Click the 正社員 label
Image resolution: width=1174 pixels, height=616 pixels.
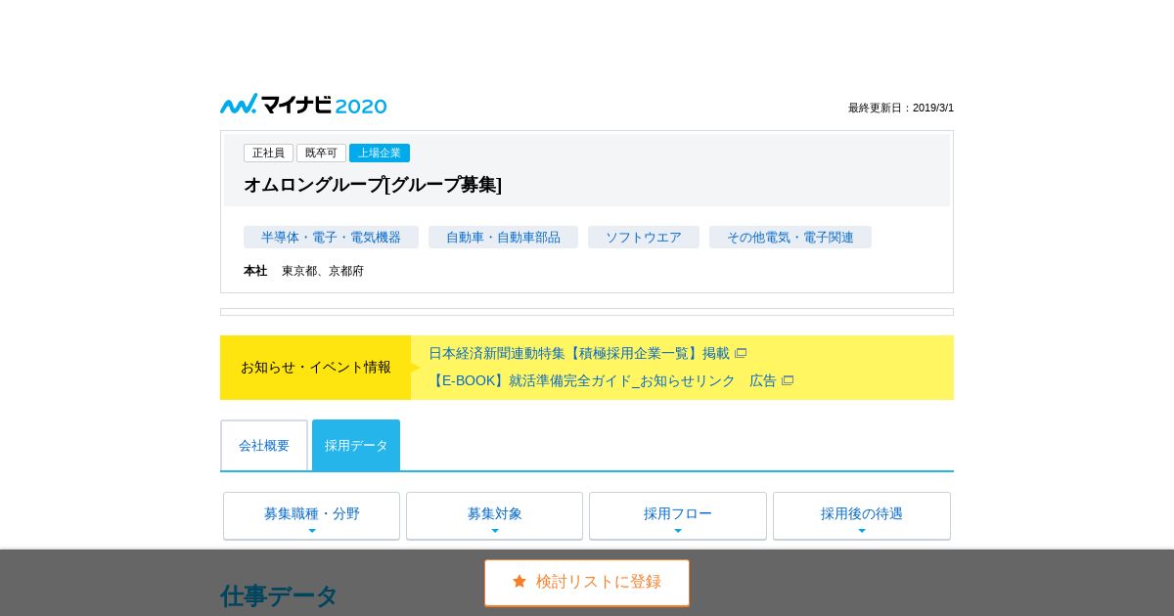[x=268, y=153]
